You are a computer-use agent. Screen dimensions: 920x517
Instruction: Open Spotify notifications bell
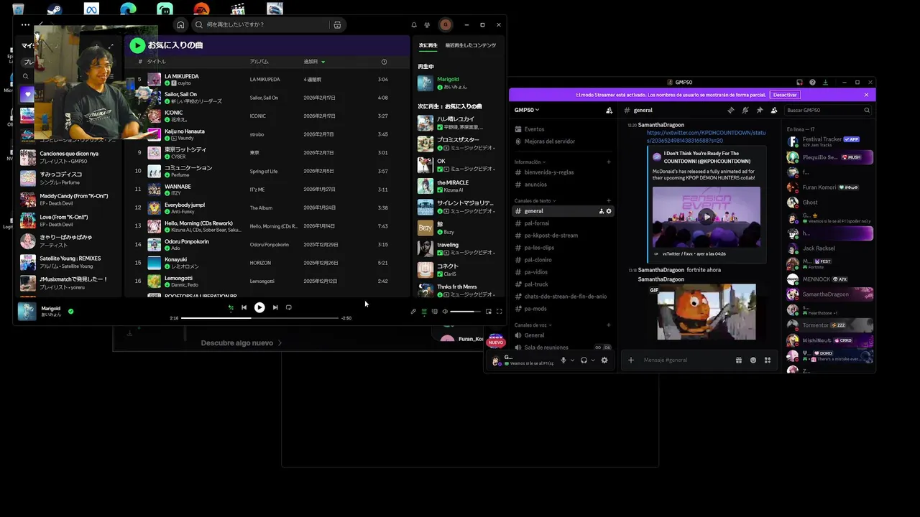(414, 24)
